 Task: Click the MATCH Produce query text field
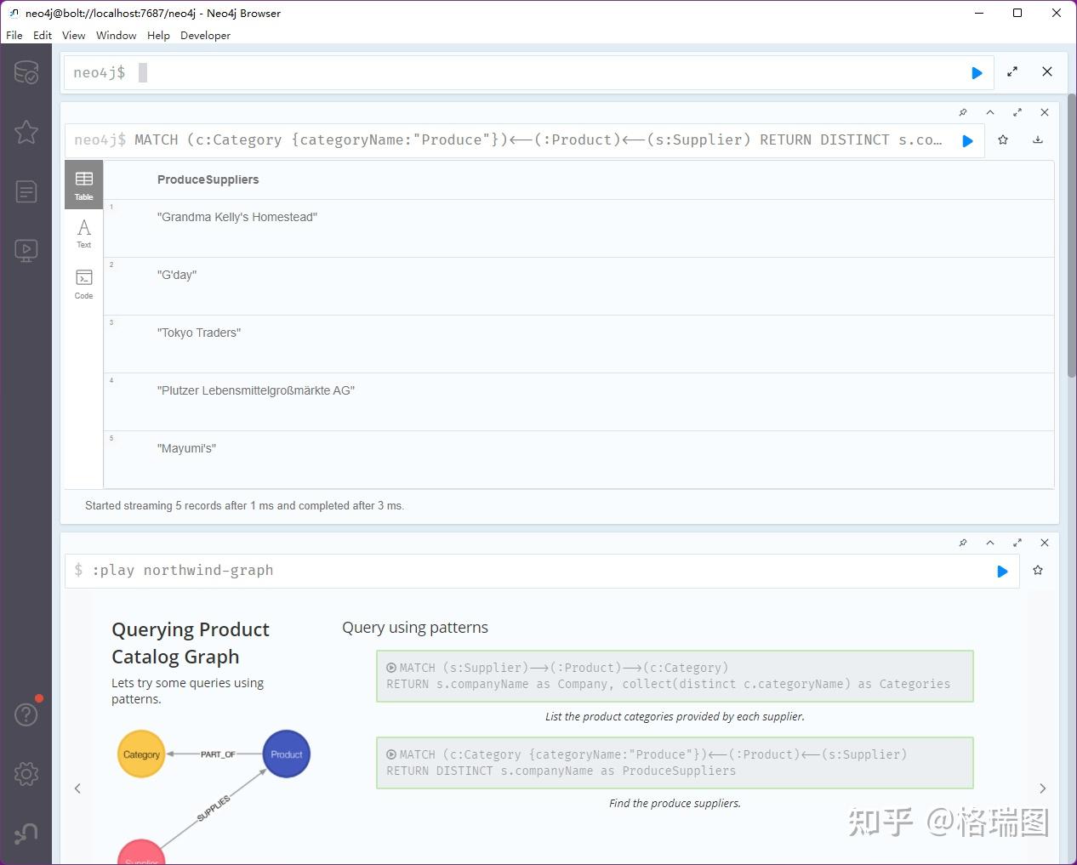tap(525, 140)
